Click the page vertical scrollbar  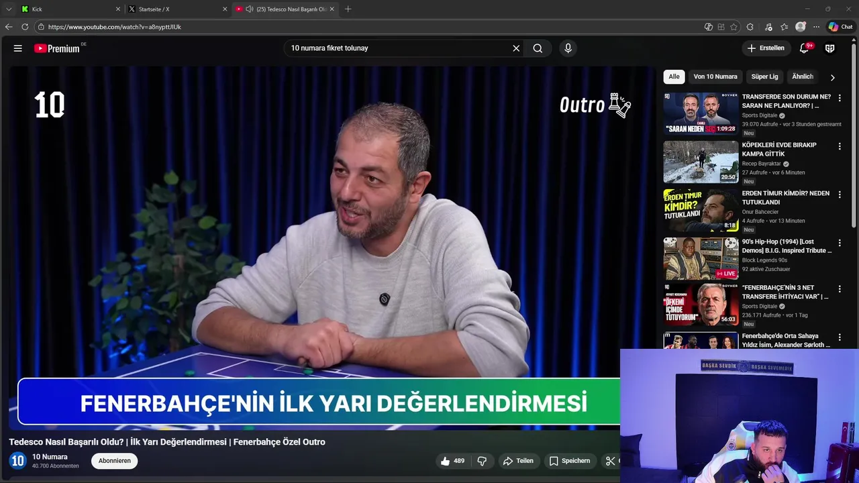855,134
